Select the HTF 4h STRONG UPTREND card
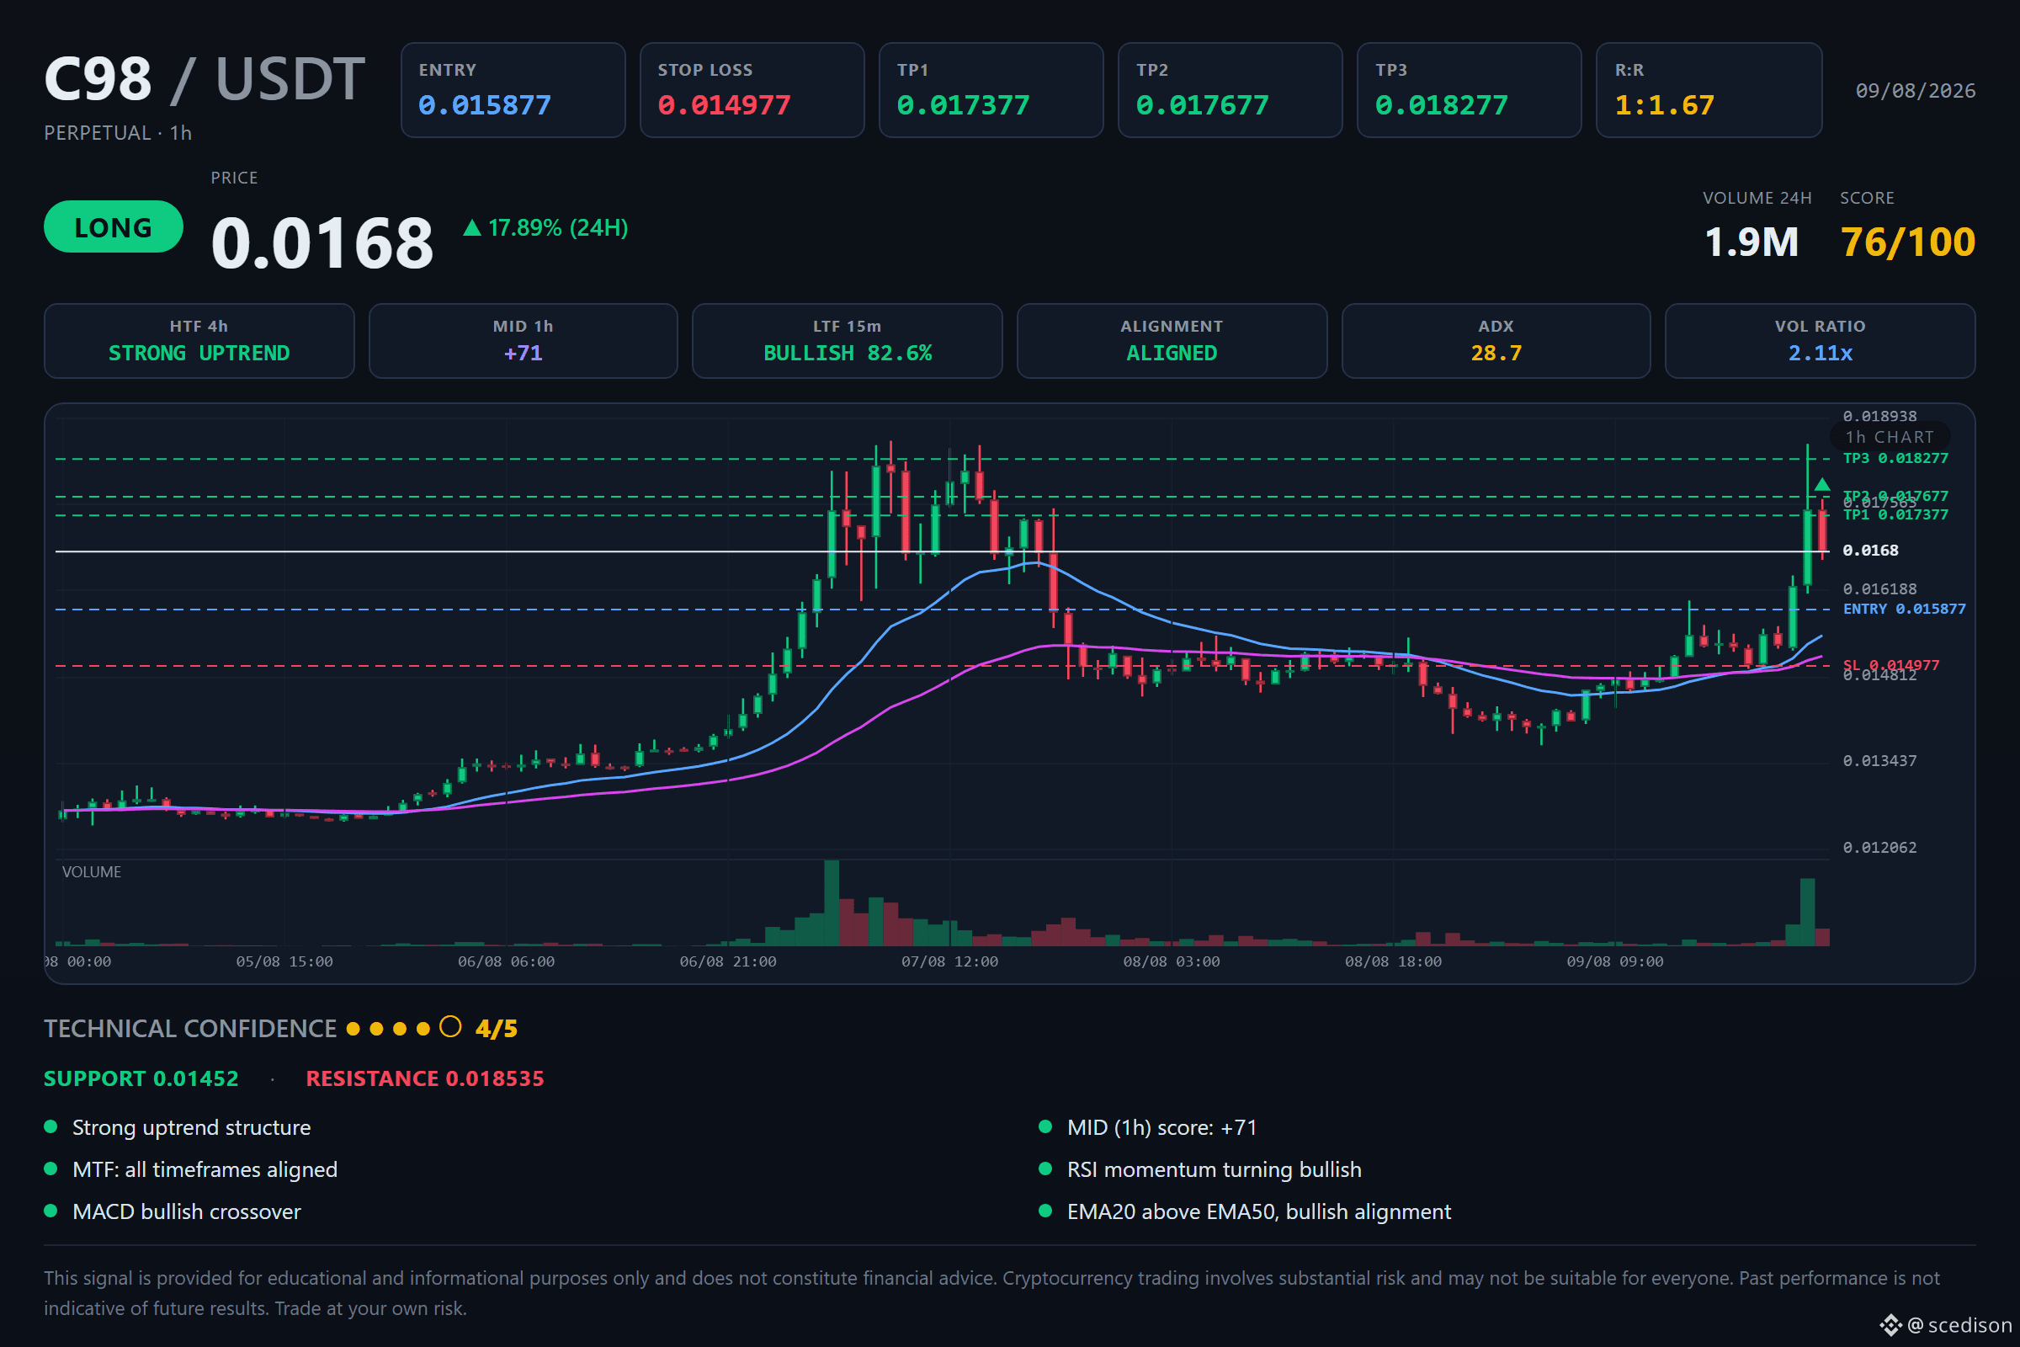 tap(199, 341)
